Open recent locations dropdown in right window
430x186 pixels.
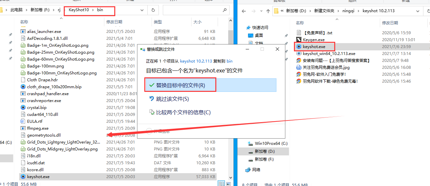[x=261, y=11]
